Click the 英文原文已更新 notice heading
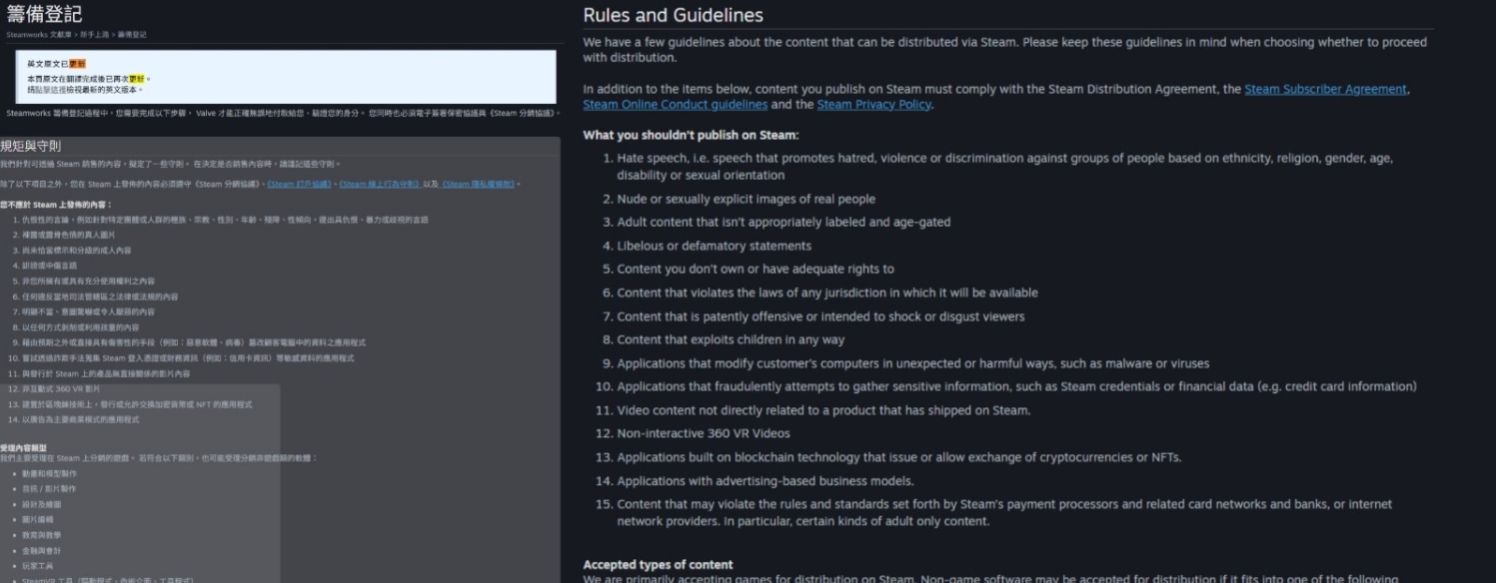Viewport: 1496px width, 583px height. (56, 63)
